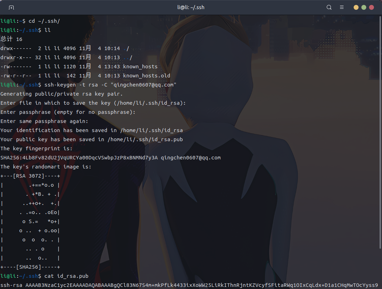Open the terminal hamburger menu

tap(342, 7)
